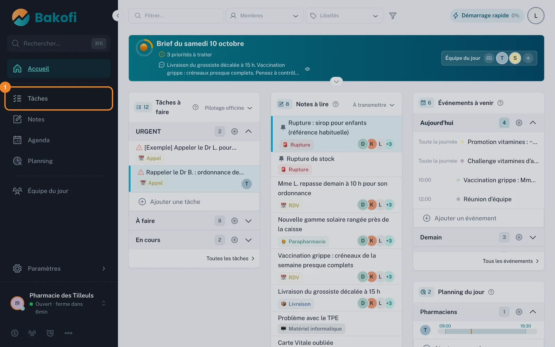Add a task to the À faire section
The width and height of the screenshot is (555, 347).
234,221
